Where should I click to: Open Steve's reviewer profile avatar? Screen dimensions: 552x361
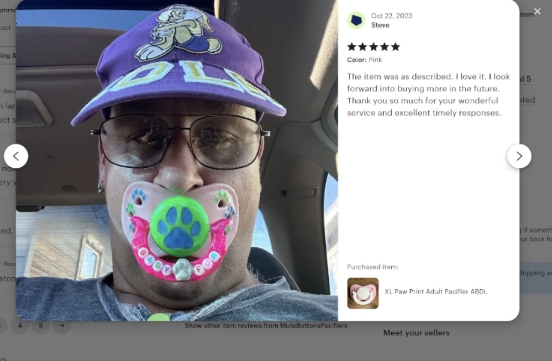pyautogui.click(x=356, y=20)
